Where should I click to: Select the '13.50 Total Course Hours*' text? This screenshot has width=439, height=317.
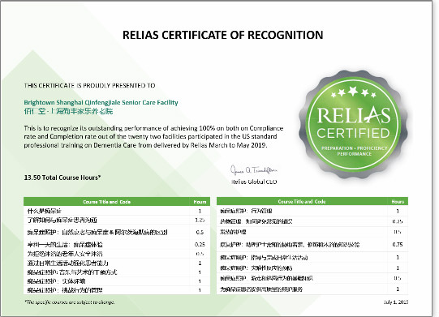tap(62, 178)
